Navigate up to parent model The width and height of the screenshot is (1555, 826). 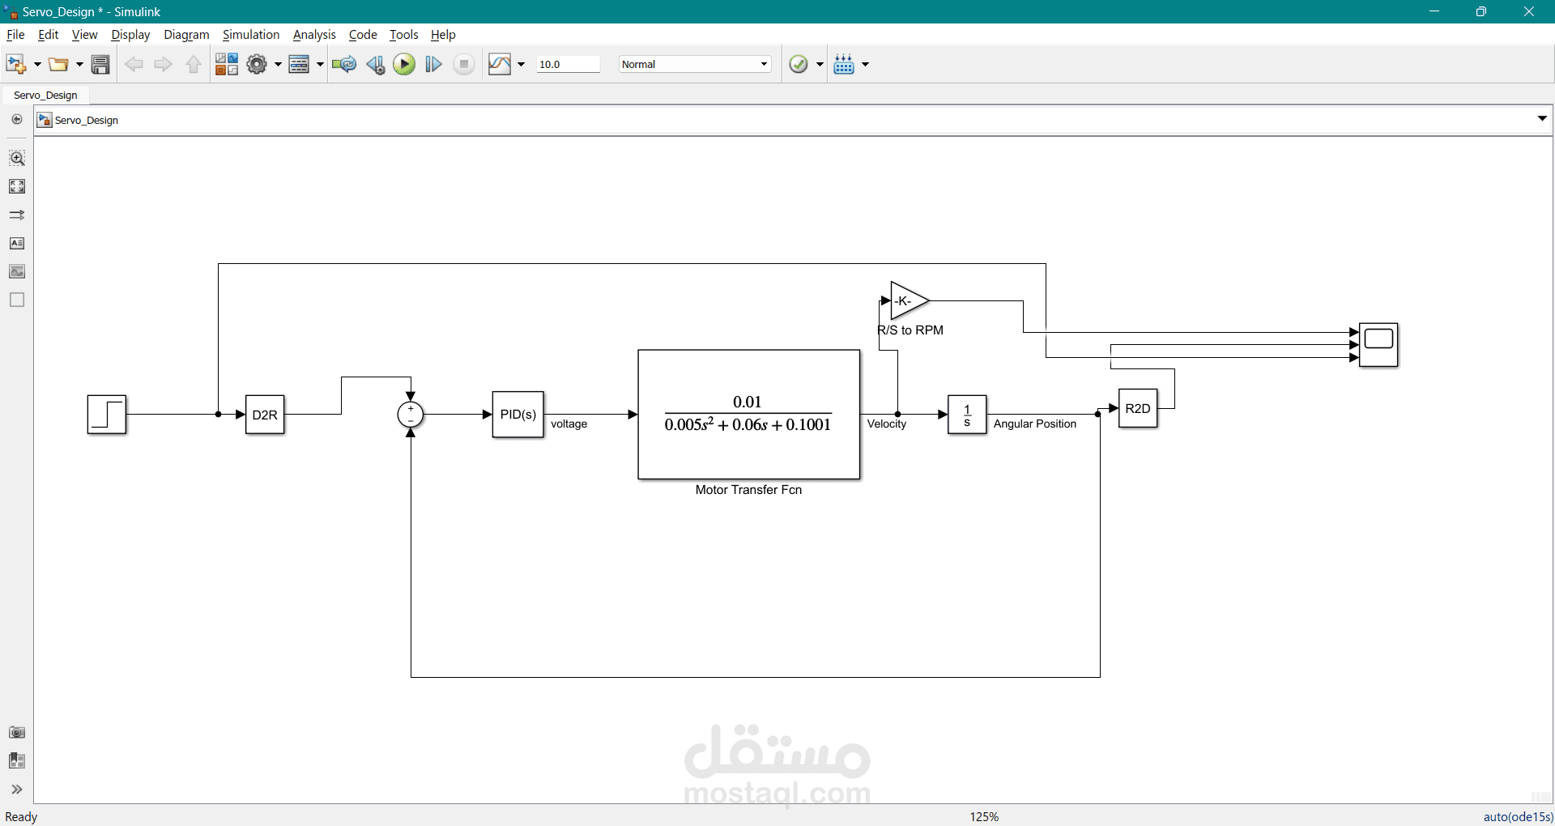click(x=193, y=64)
